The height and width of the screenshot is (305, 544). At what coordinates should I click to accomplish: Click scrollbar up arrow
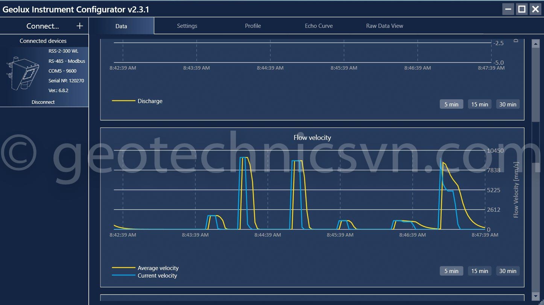[535, 44]
